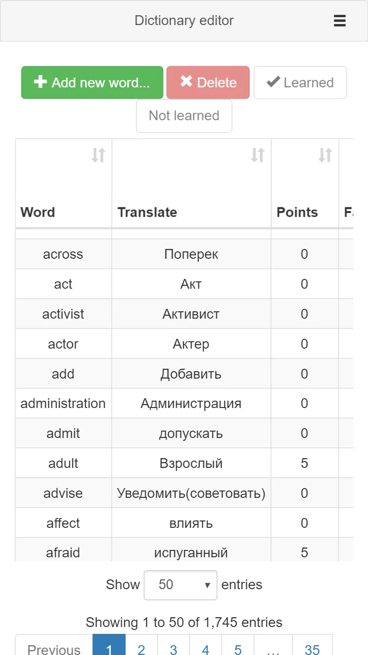Click the Dictionary editor title
This screenshot has height=655, width=368.
[184, 21]
